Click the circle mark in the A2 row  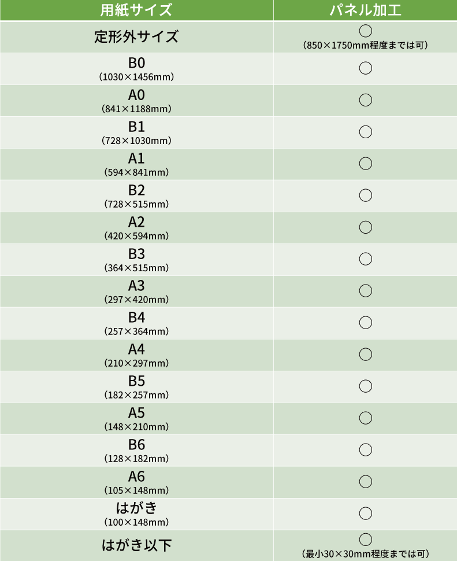click(365, 227)
